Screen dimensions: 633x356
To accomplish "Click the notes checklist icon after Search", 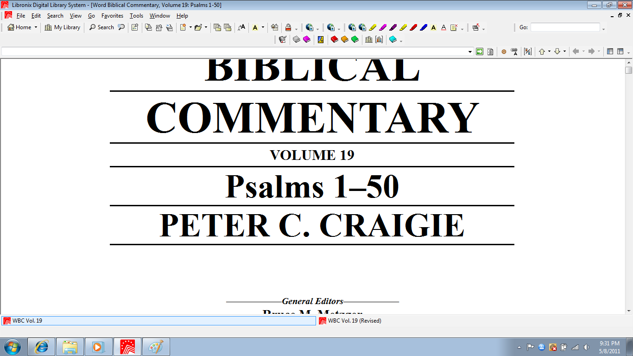I will click(x=135, y=27).
